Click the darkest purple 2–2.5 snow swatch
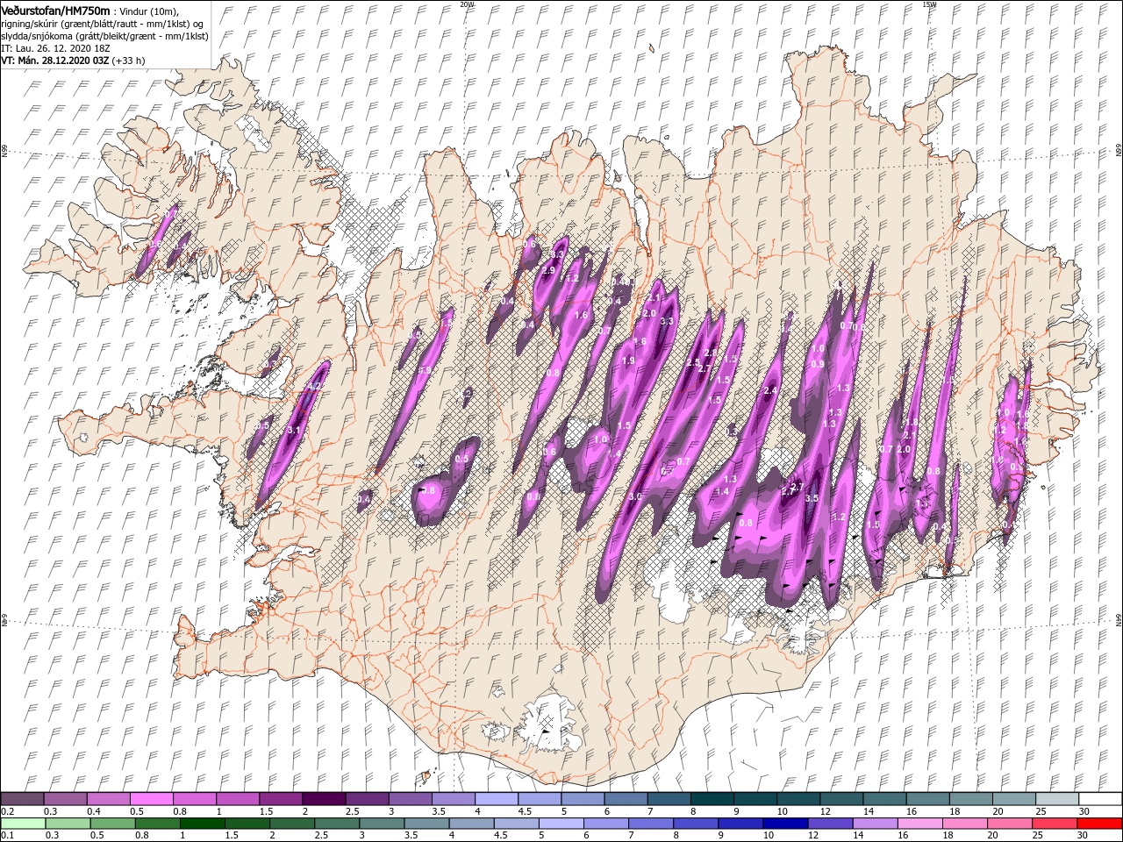Viewport: 1123px width, 842px height. coord(324,799)
